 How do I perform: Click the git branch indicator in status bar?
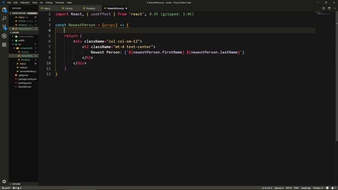pyautogui.click(x=6, y=188)
